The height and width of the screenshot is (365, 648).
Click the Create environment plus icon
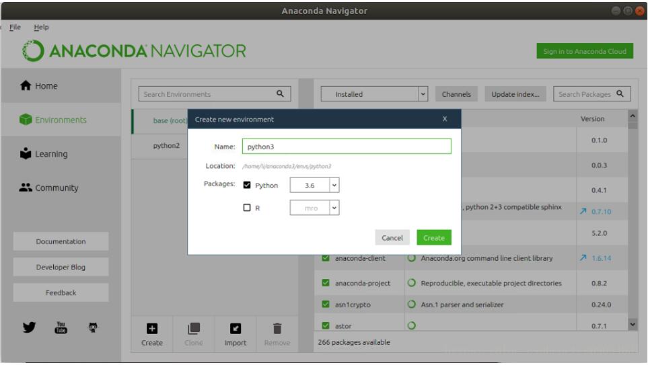[x=151, y=329]
